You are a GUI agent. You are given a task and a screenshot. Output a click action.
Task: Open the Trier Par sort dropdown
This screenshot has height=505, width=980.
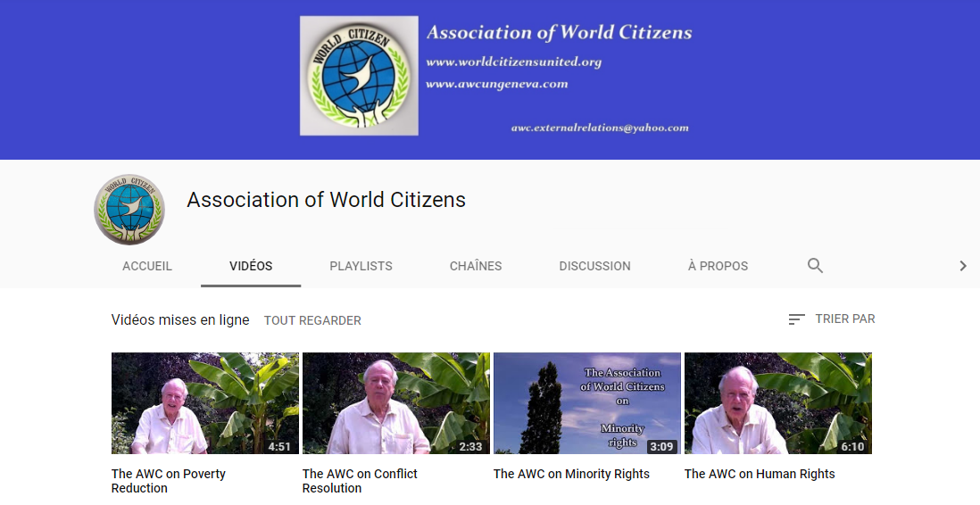click(832, 319)
